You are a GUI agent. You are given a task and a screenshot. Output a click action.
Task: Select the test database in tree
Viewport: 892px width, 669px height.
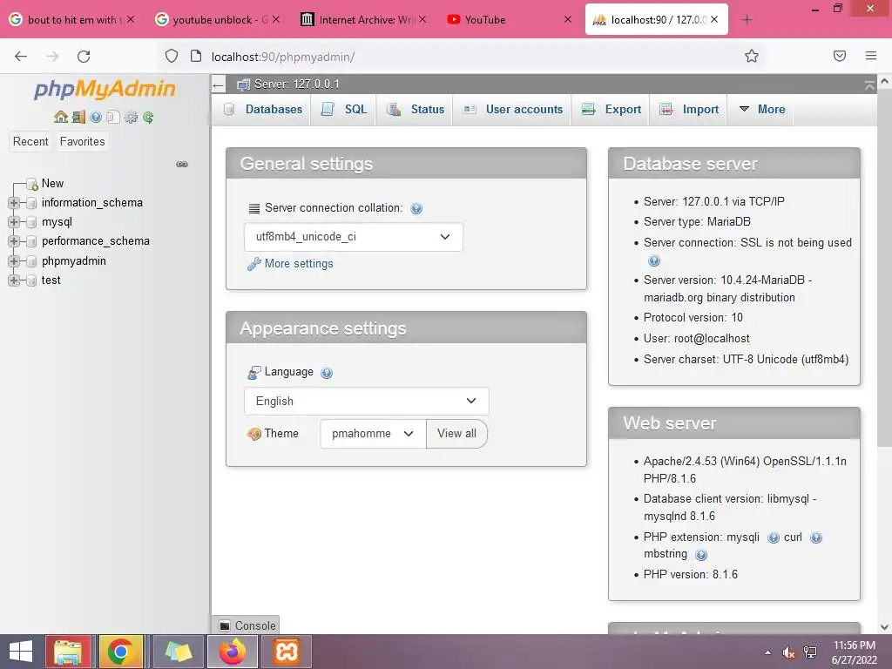pyautogui.click(x=51, y=280)
